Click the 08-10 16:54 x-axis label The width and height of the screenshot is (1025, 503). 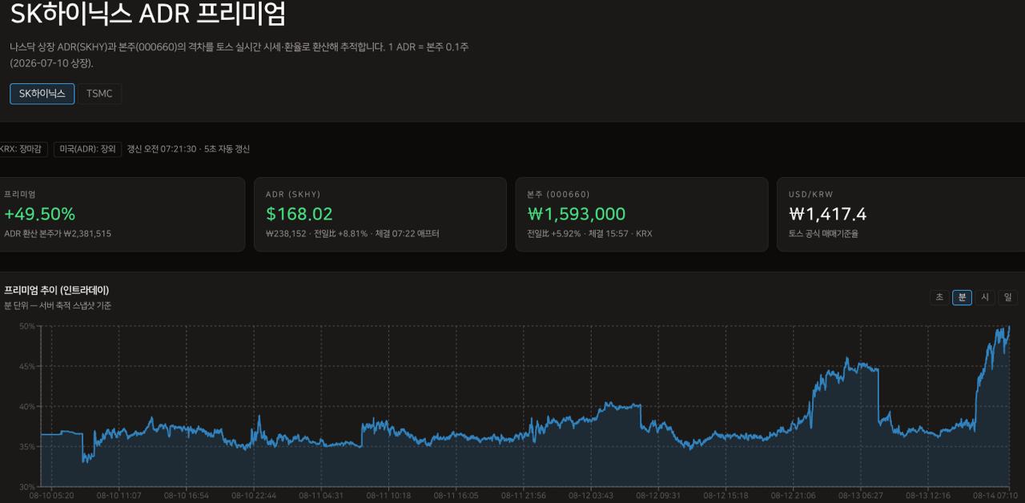point(186,496)
